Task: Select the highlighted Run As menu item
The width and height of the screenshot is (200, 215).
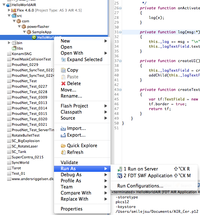Action: point(82,169)
